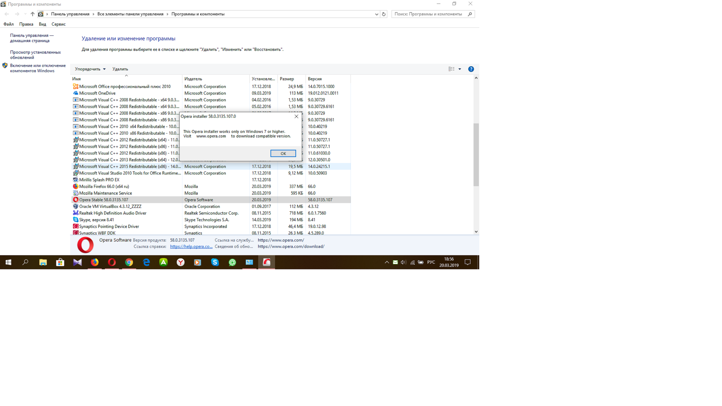Open the Правка menu

(26, 24)
